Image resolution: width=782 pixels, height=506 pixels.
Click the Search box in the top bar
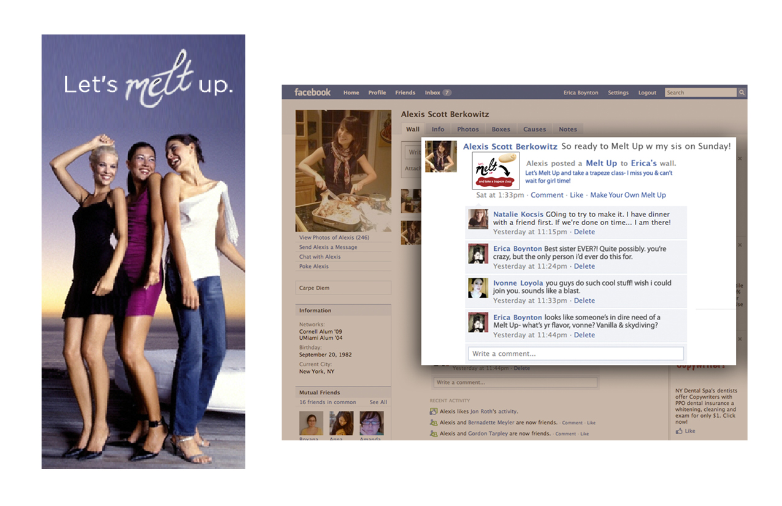click(x=700, y=93)
